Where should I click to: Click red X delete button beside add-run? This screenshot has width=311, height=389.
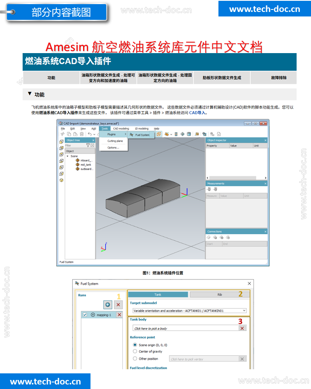118,304
